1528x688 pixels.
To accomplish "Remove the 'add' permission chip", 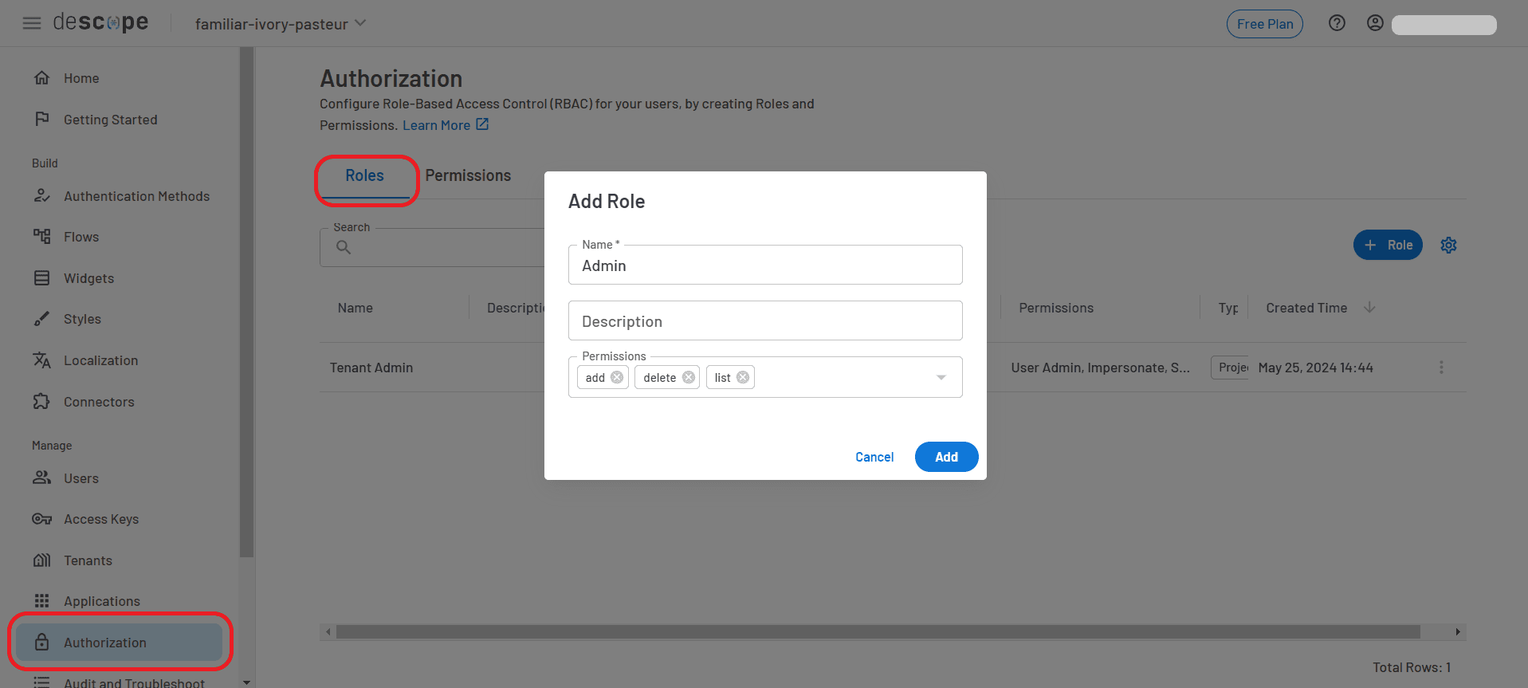I will click(617, 377).
